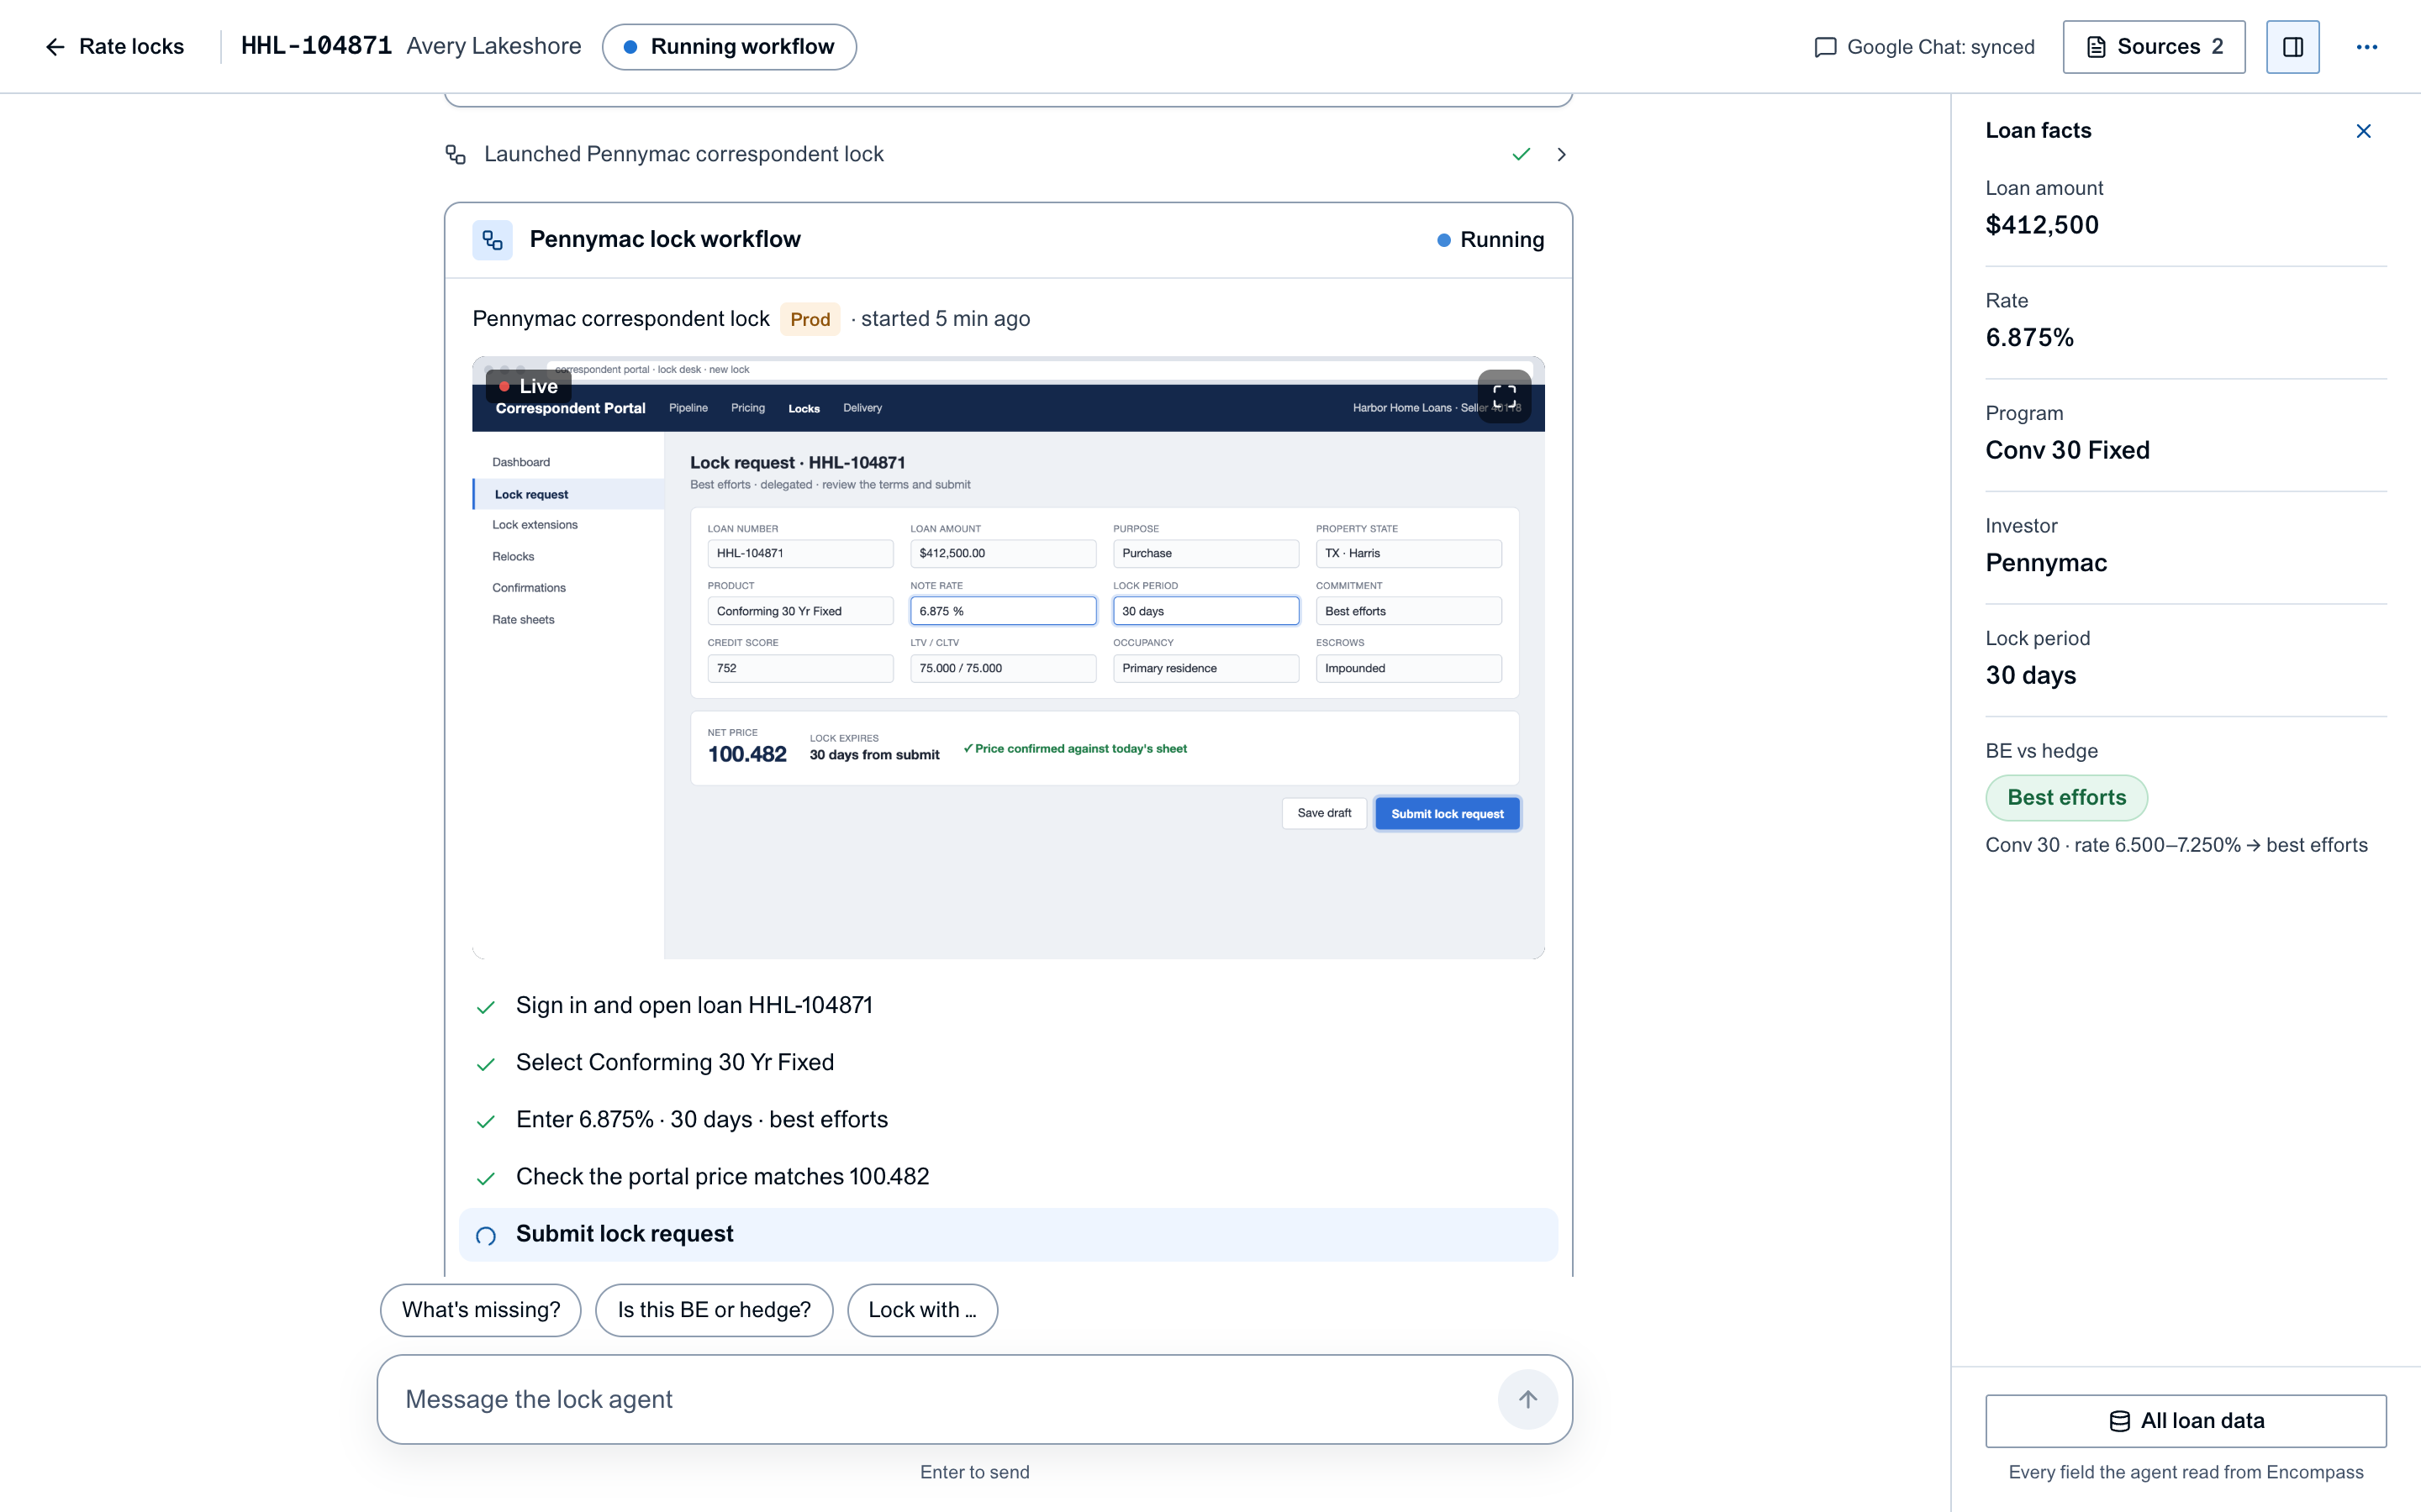This screenshot has width=2421, height=1512.
Task: Go back to Rate locks
Action: pyautogui.click(x=114, y=47)
